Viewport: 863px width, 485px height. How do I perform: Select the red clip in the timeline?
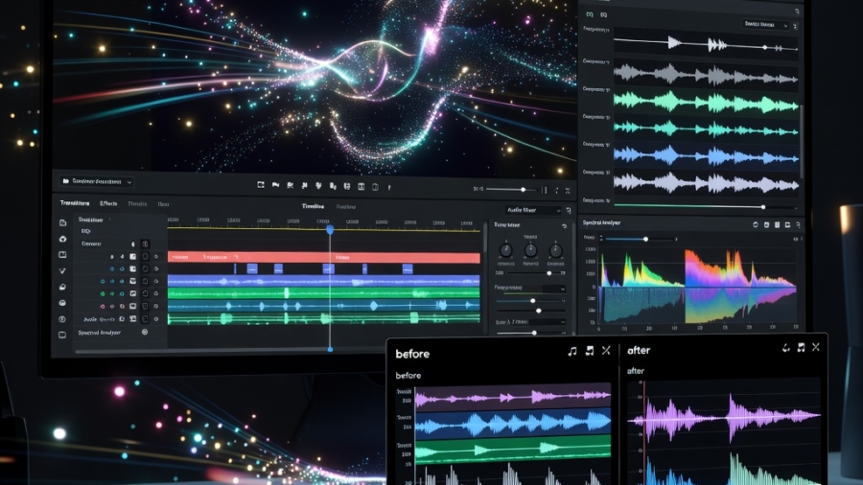click(x=324, y=257)
